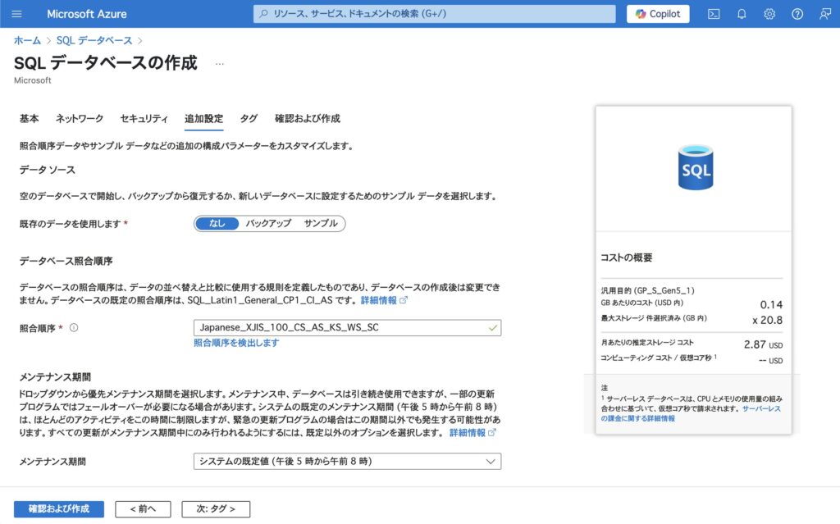Click 次: タグ > button
This screenshot has width=840, height=524.
[216, 509]
